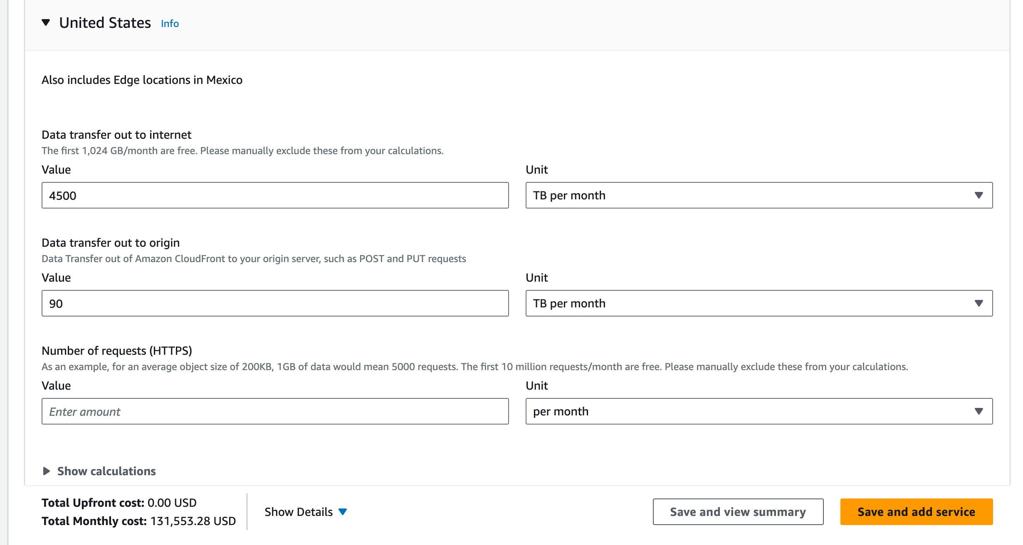Click Data transfer out to internet label

point(116,135)
